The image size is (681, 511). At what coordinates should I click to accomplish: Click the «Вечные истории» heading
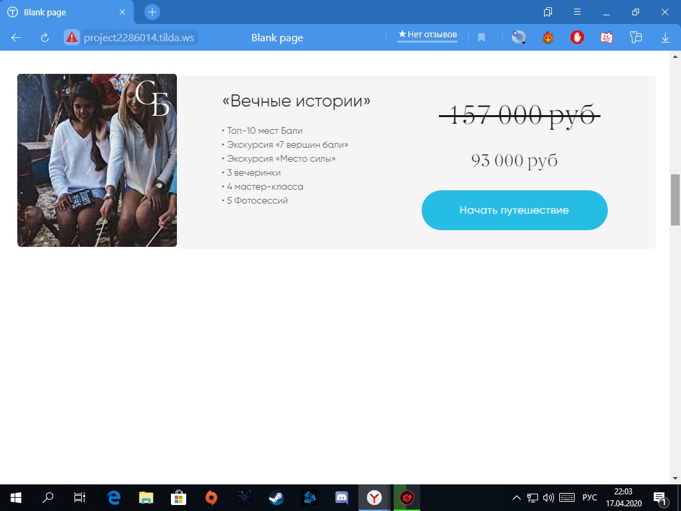point(296,101)
